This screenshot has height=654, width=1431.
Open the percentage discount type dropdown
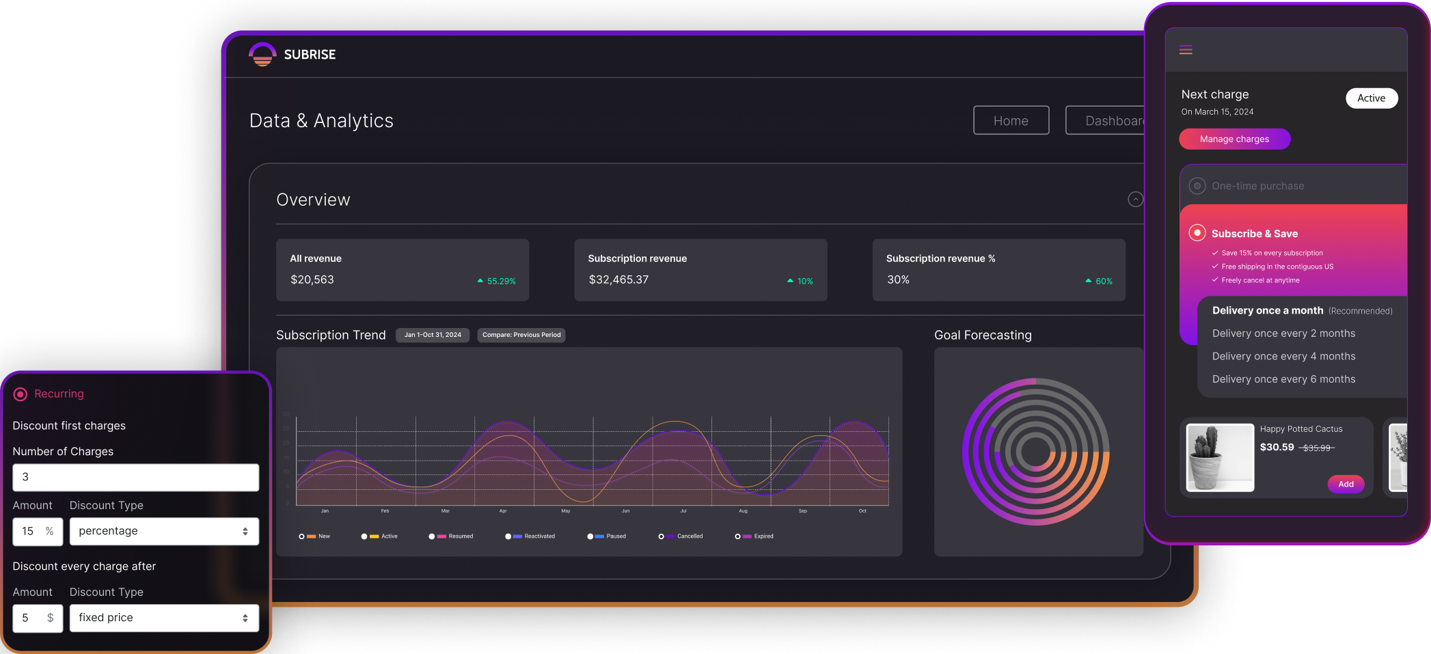pyautogui.click(x=164, y=532)
